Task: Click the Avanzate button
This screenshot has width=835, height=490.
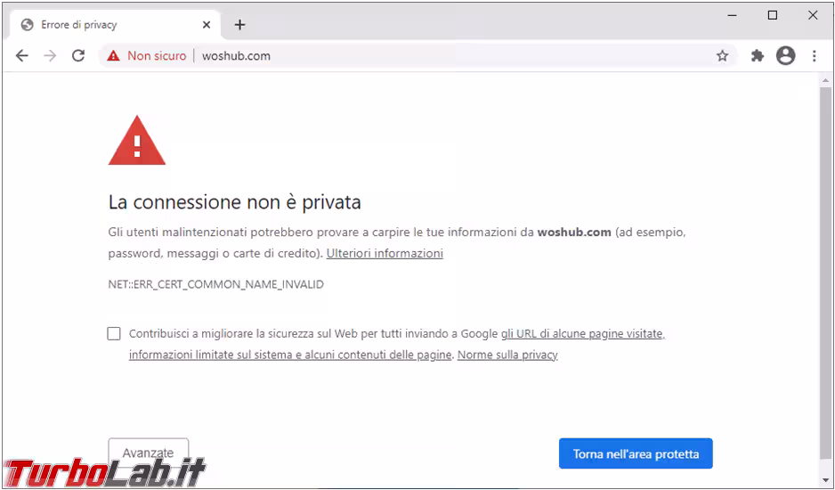Action: coord(149,453)
